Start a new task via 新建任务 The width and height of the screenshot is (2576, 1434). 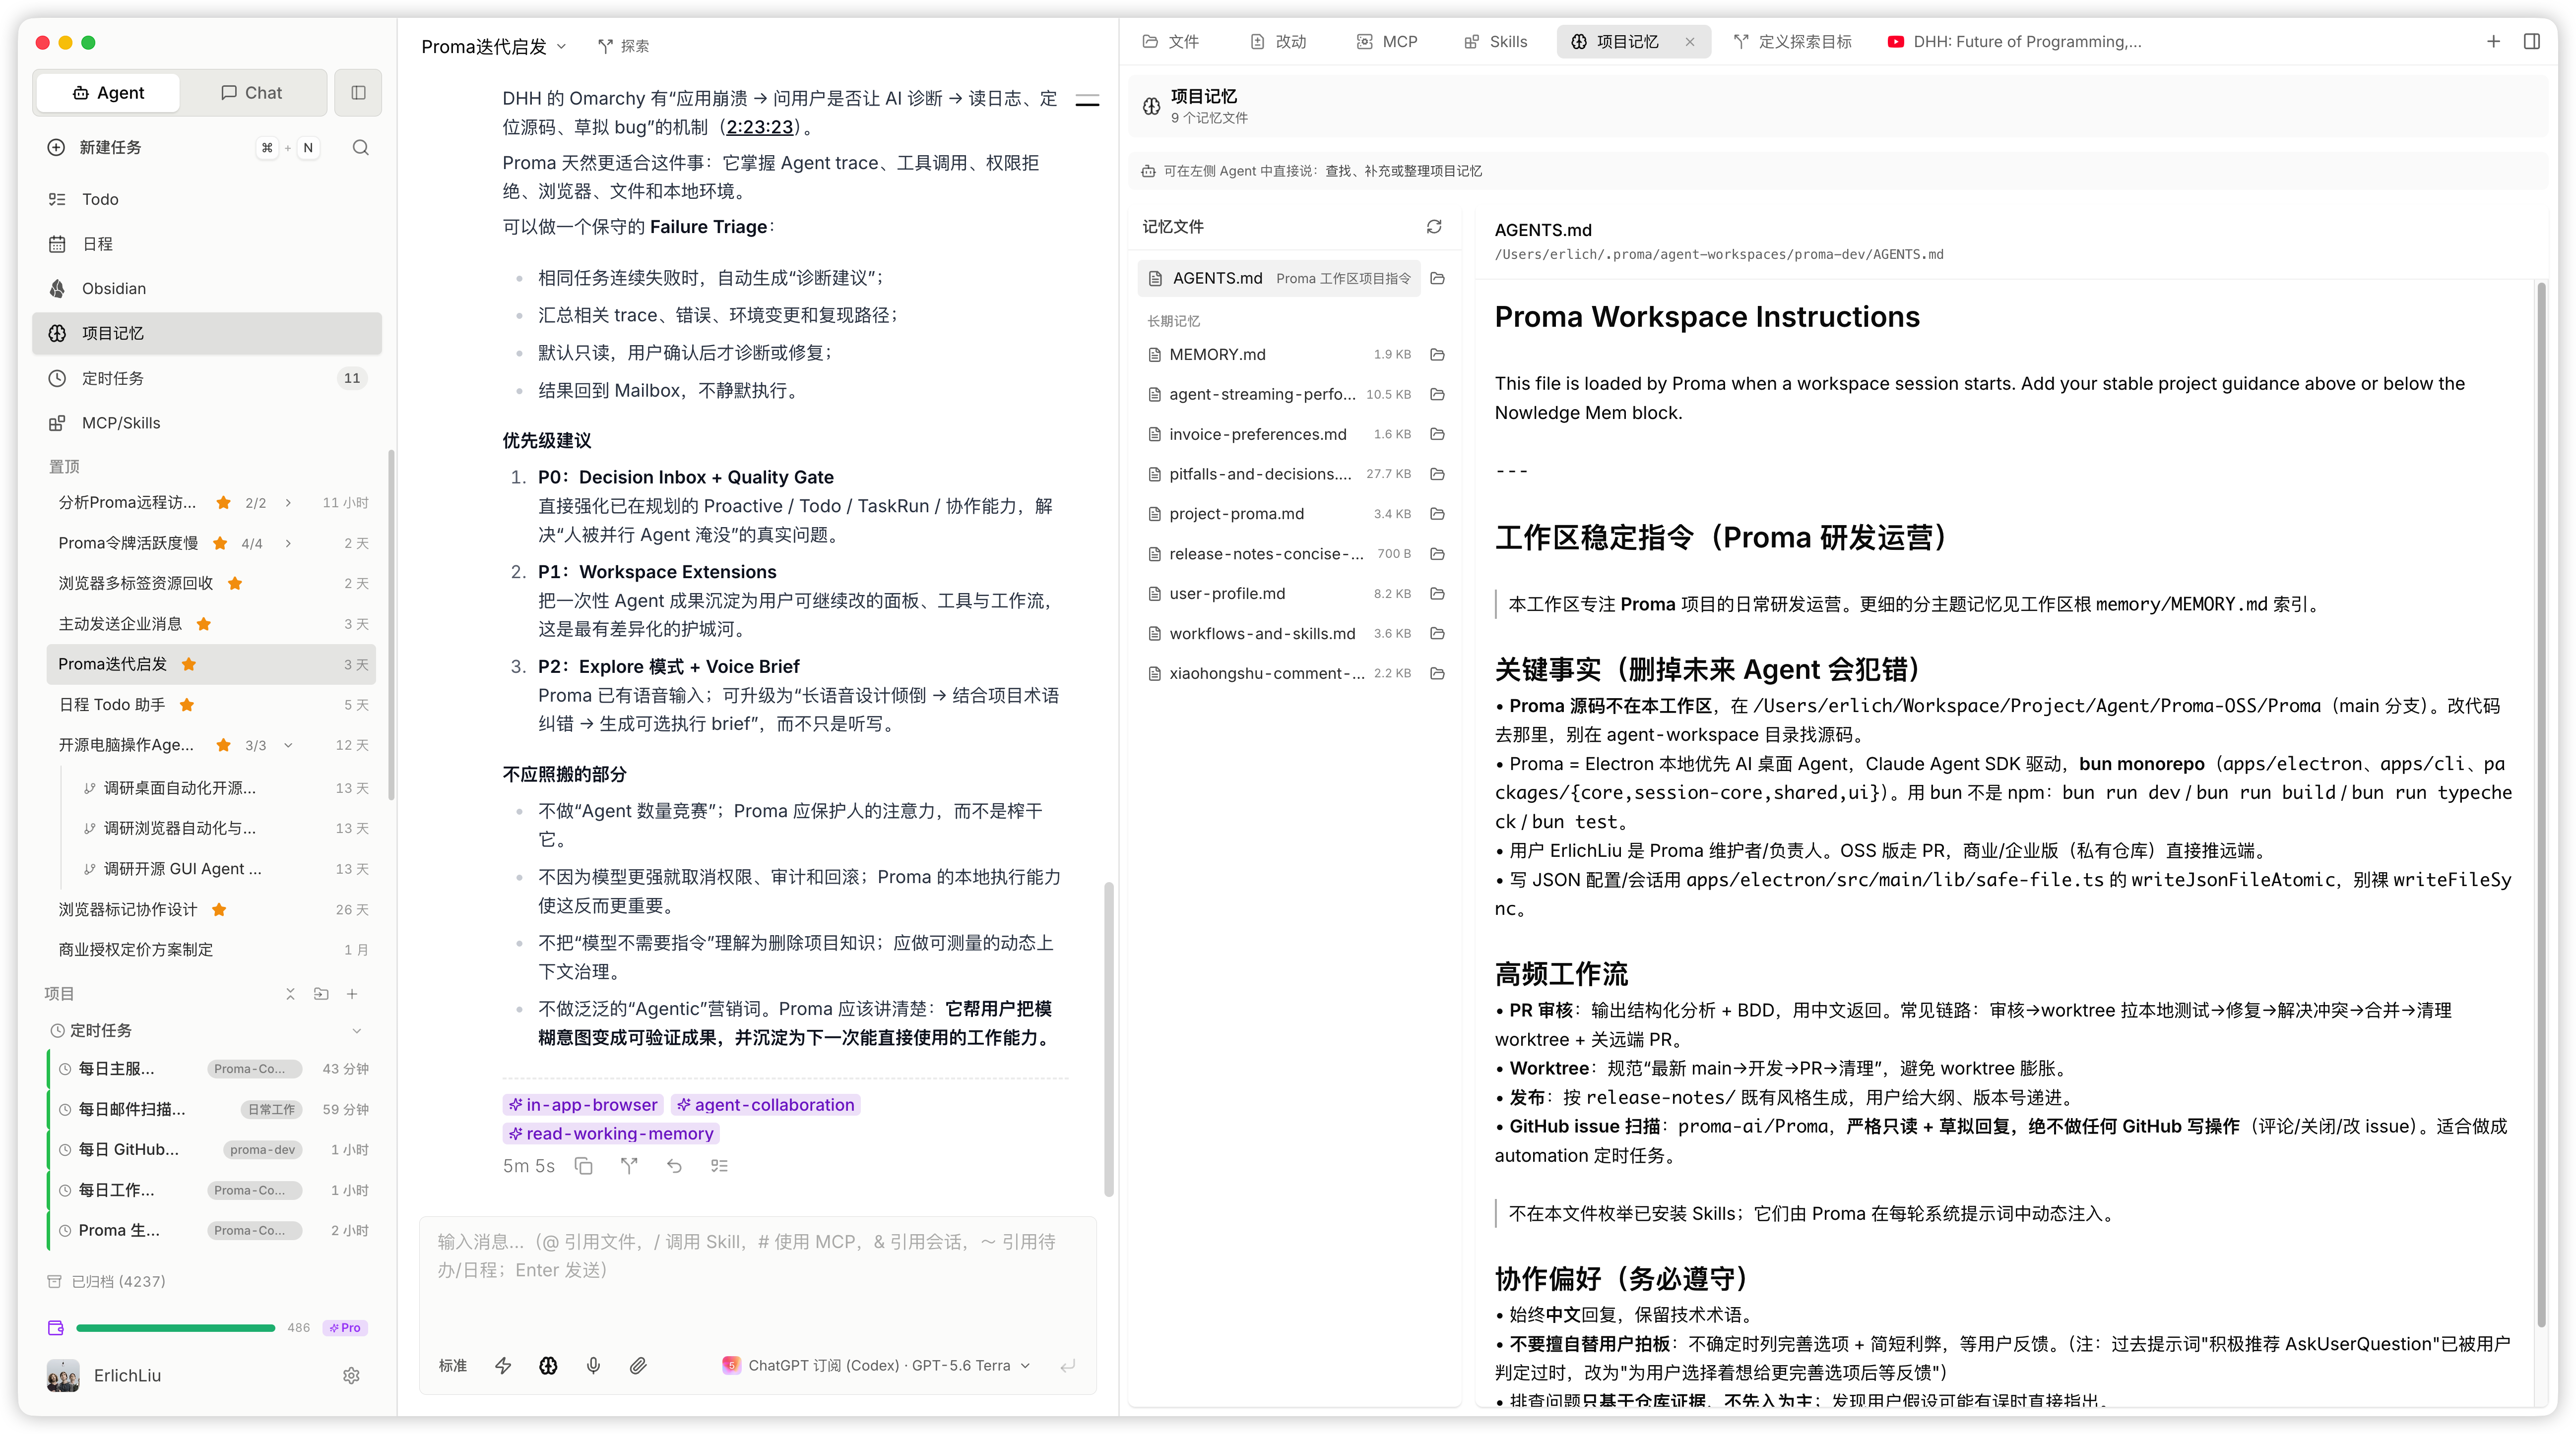click(x=110, y=147)
